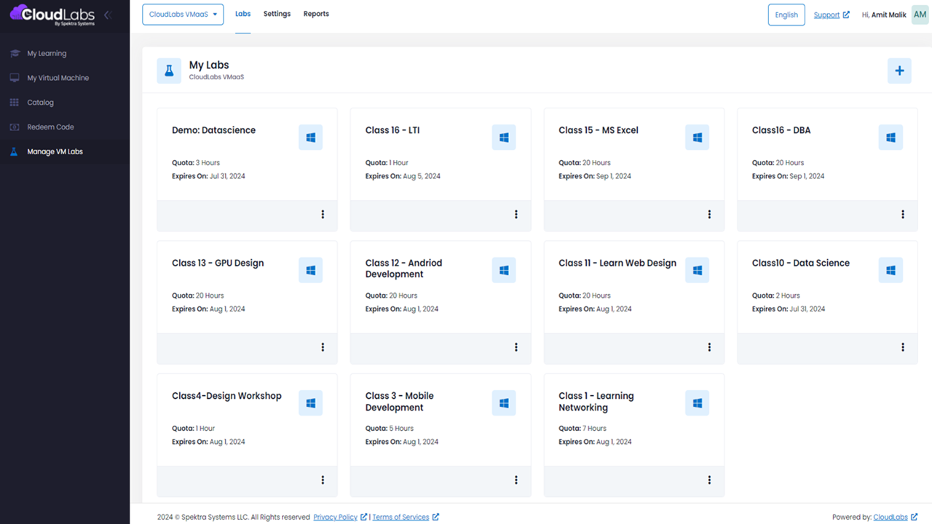Image resolution: width=932 pixels, height=524 pixels.
Task: Click Windows icon on Class10 - Data Science card
Action: pyautogui.click(x=890, y=270)
